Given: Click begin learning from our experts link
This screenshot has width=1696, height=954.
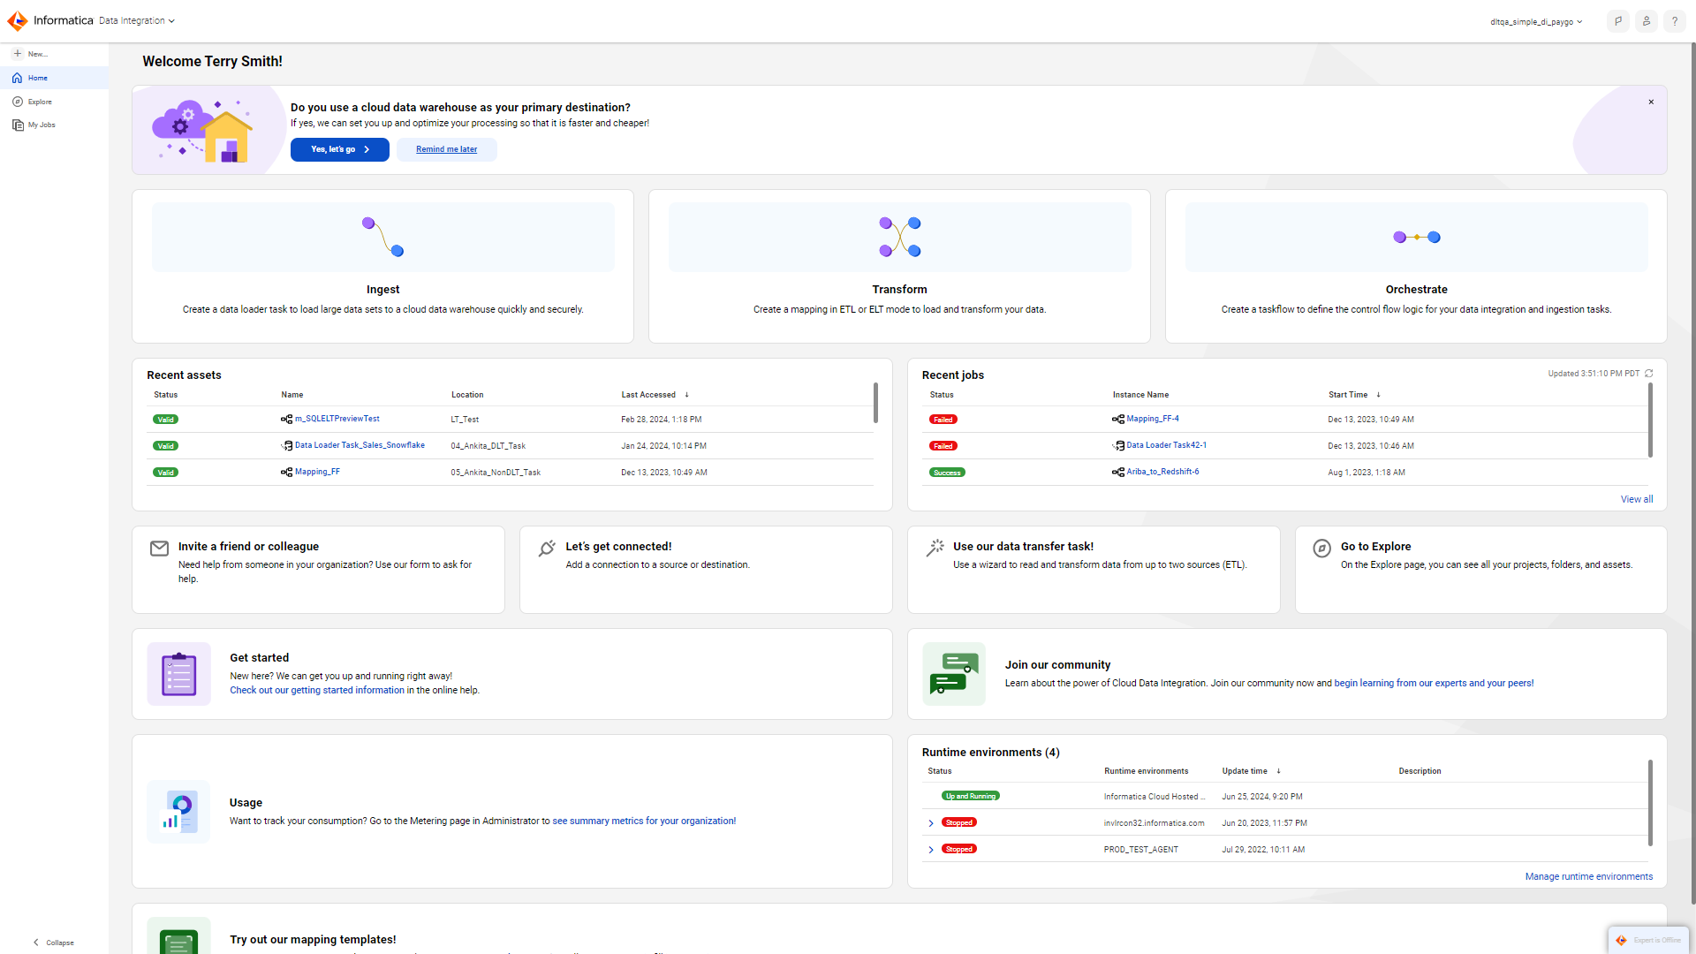Looking at the screenshot, I should [x=1434, y=684].
